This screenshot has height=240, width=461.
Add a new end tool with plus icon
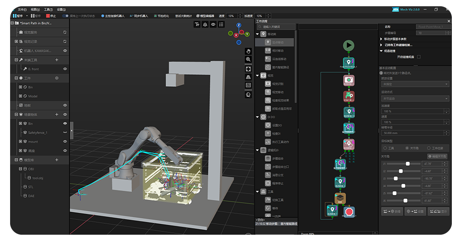57,60
